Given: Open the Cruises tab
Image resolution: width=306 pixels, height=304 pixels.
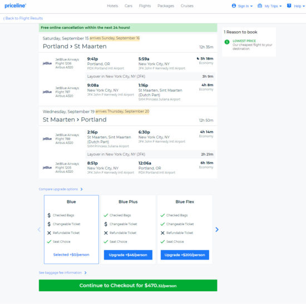Looking at the screenshot, I should coord(187,6).
